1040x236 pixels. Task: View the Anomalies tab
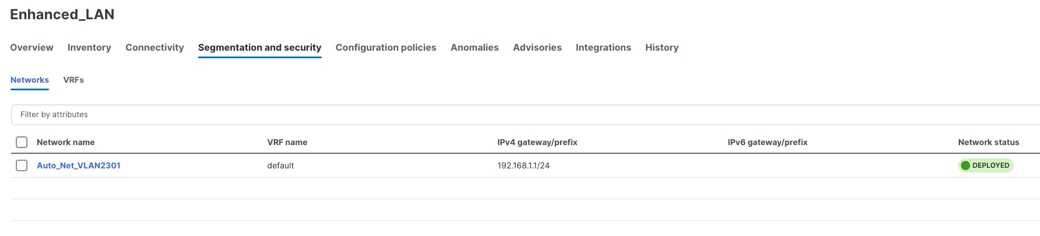(x=474, y=48)
